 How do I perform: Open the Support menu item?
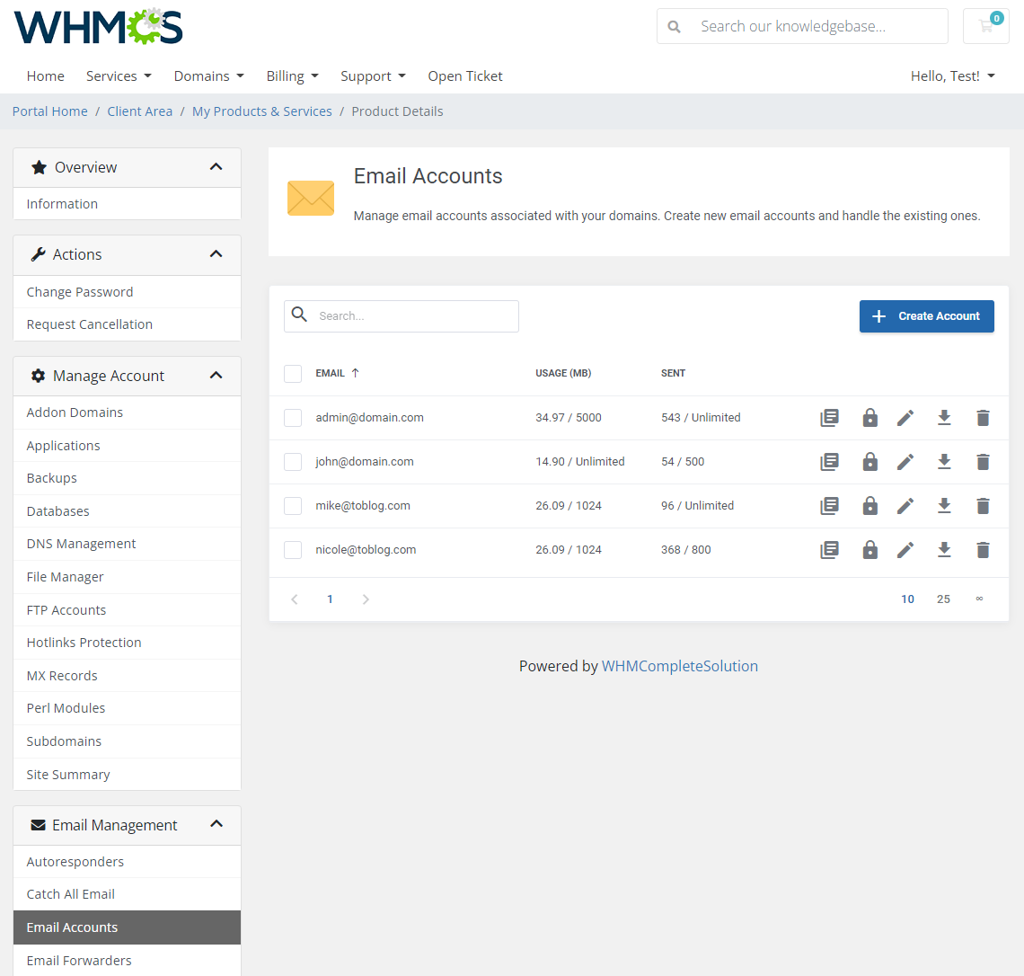point(373,75)
